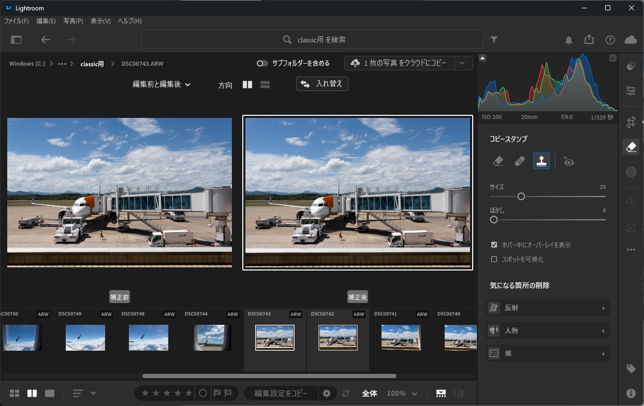Open 編集(E) menu
This screenshot has height=406, width=644.
(x=46, y=21)
